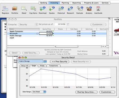Click the calendar icon beside 8/10/06
The height and width of the screenshot is (98, 119).
click(x=68, y=24)
